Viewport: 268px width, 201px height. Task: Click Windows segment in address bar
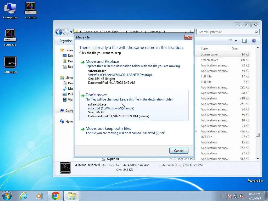click(136, 32)
